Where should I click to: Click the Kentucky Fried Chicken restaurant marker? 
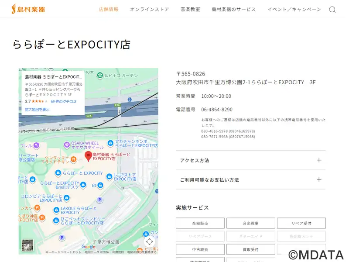tap(74, 159)
